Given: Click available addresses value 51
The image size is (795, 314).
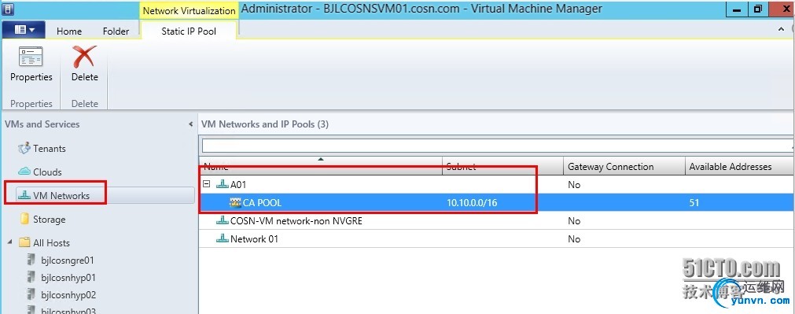Looking at the screenshot, I should (694, 203).
